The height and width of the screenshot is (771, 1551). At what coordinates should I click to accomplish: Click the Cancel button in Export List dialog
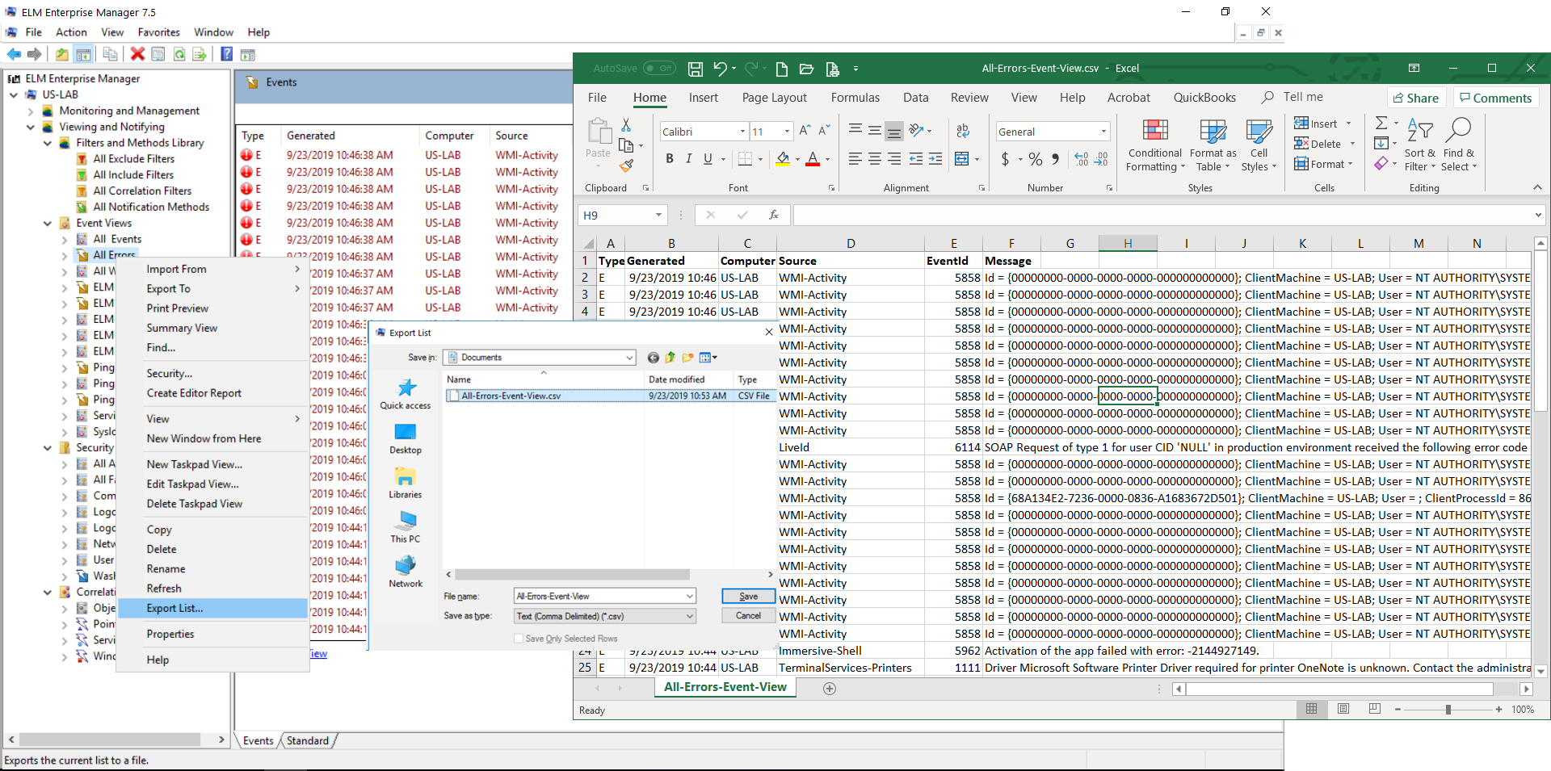pyautogui.click(x=748, y=615)
